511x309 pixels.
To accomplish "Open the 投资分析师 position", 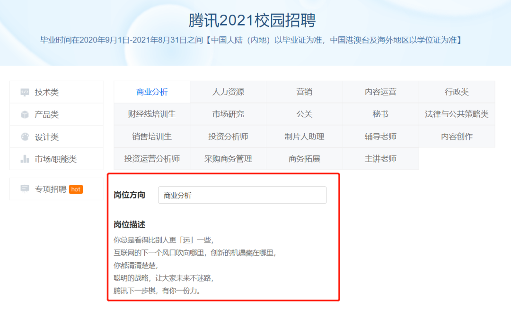I will (228, 137).
